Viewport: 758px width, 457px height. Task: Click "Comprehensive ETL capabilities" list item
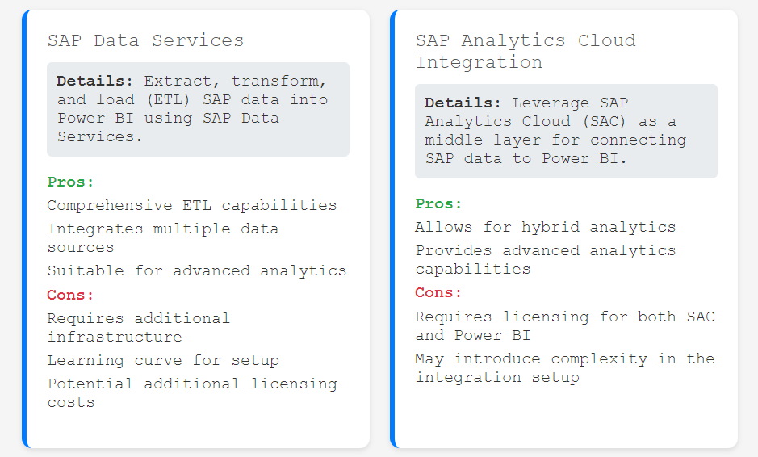pyautogui.click(x=191, y=205)
